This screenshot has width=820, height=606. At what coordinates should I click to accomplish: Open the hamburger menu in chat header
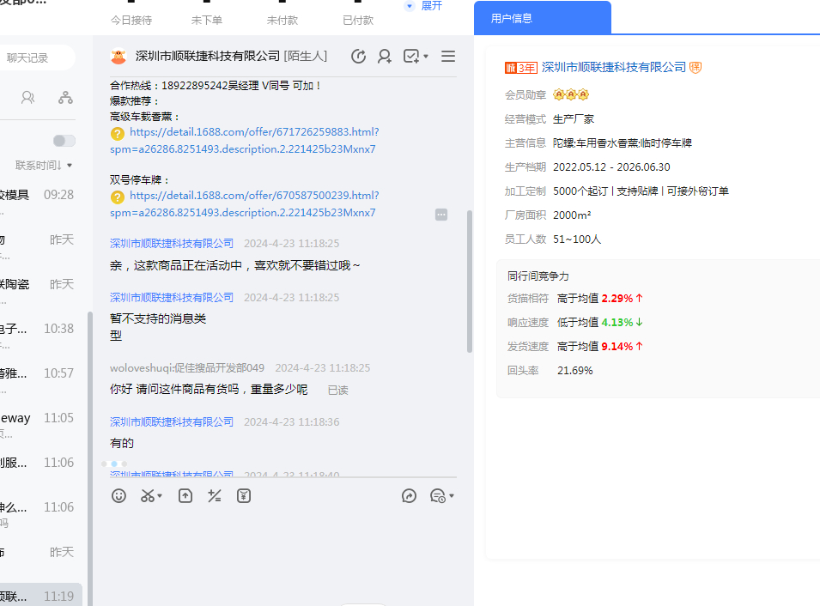coord(447,57)
